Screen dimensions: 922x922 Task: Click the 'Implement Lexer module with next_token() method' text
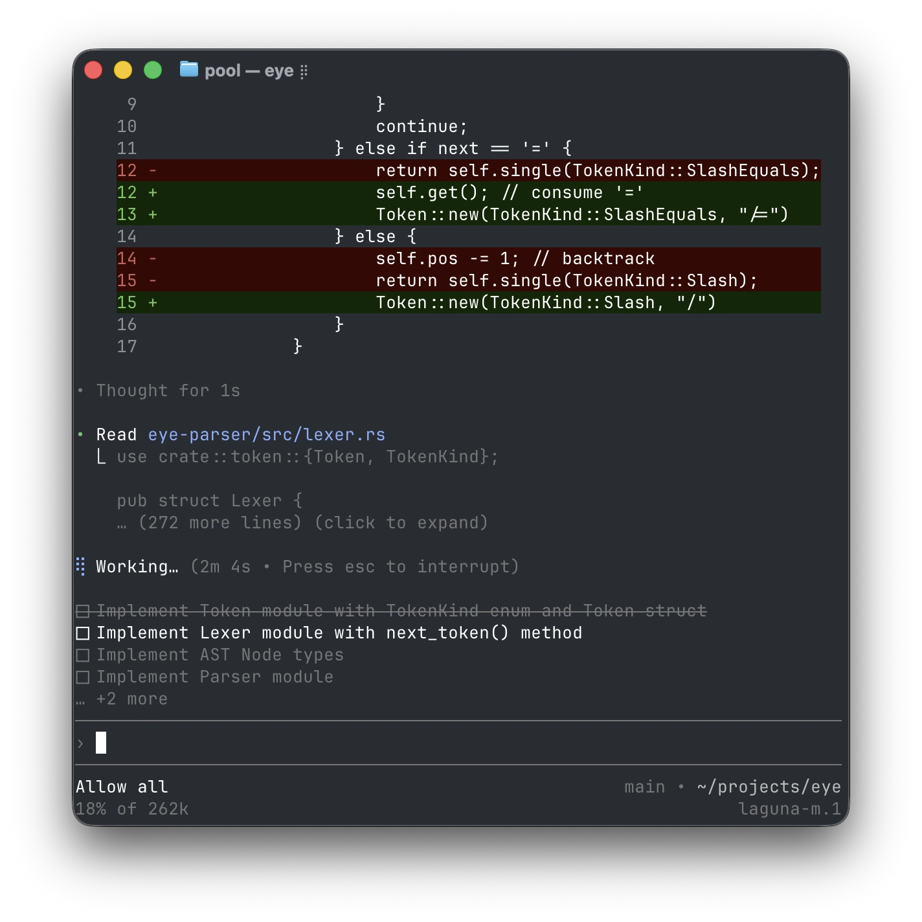[339, 633]
